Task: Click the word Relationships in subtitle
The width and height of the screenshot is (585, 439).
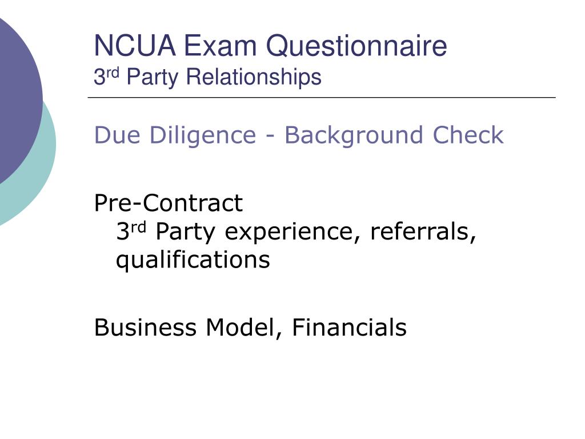Action: (254, 77)
